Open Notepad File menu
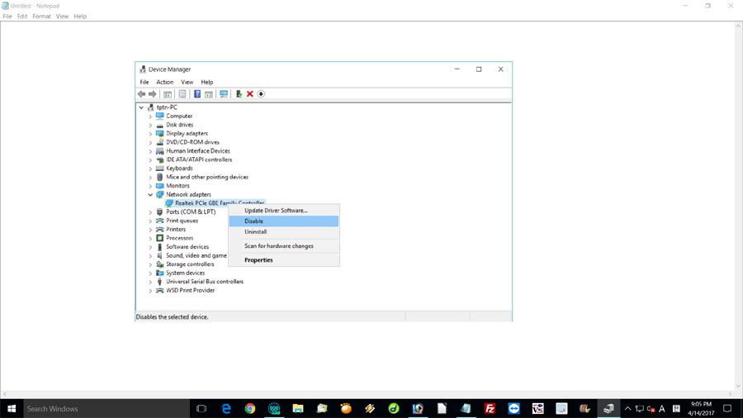The width and height of the screenshot is (743, 418). tap(7, 17)
